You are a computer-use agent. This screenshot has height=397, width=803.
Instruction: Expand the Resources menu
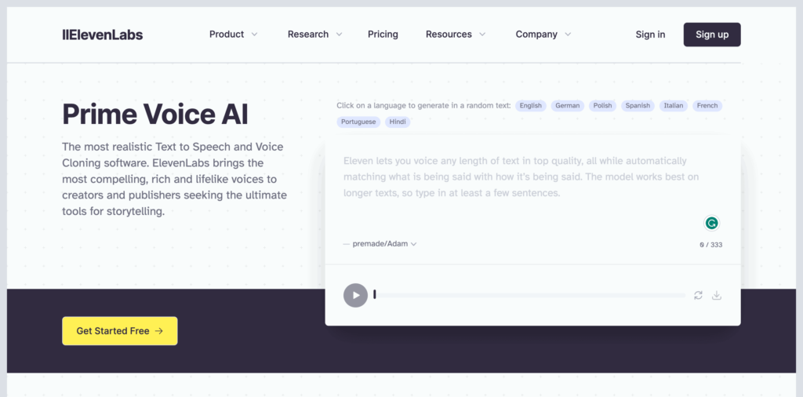pos(456,35)
